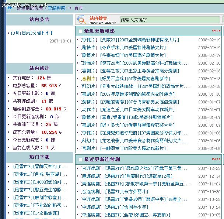This screenshot has height=219, width=224.
Task: Click 美连续剧 category link
Action: tap(91, 184)
